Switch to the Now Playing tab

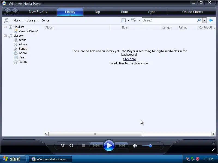pos(38,12)
